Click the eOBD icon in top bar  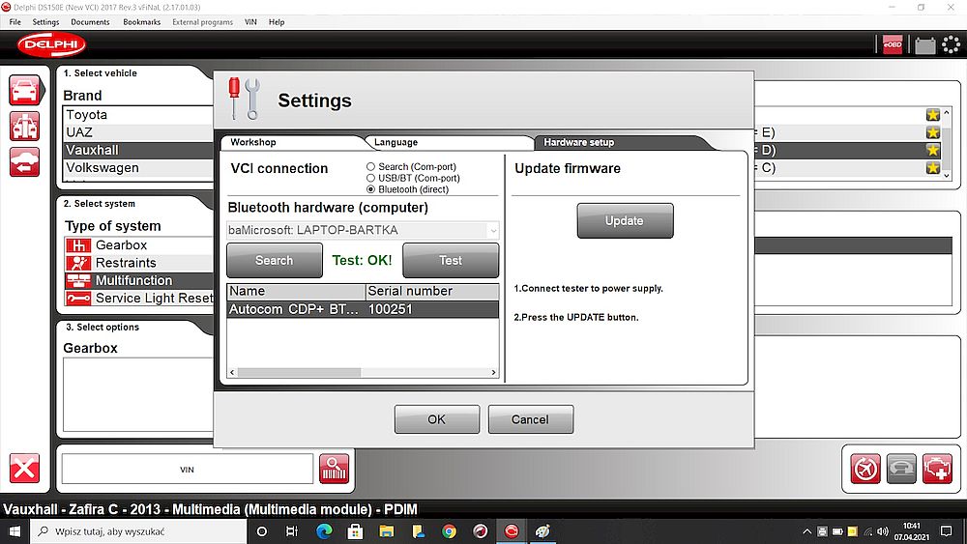[x=892, y=44]
